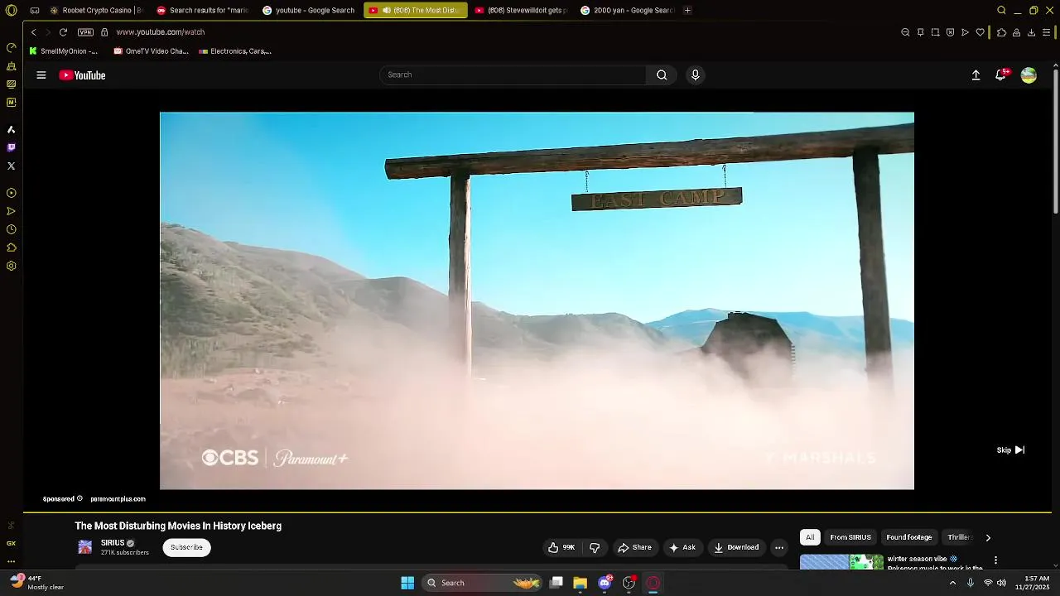Expand next filter chips with right chevron

[988, 537]
